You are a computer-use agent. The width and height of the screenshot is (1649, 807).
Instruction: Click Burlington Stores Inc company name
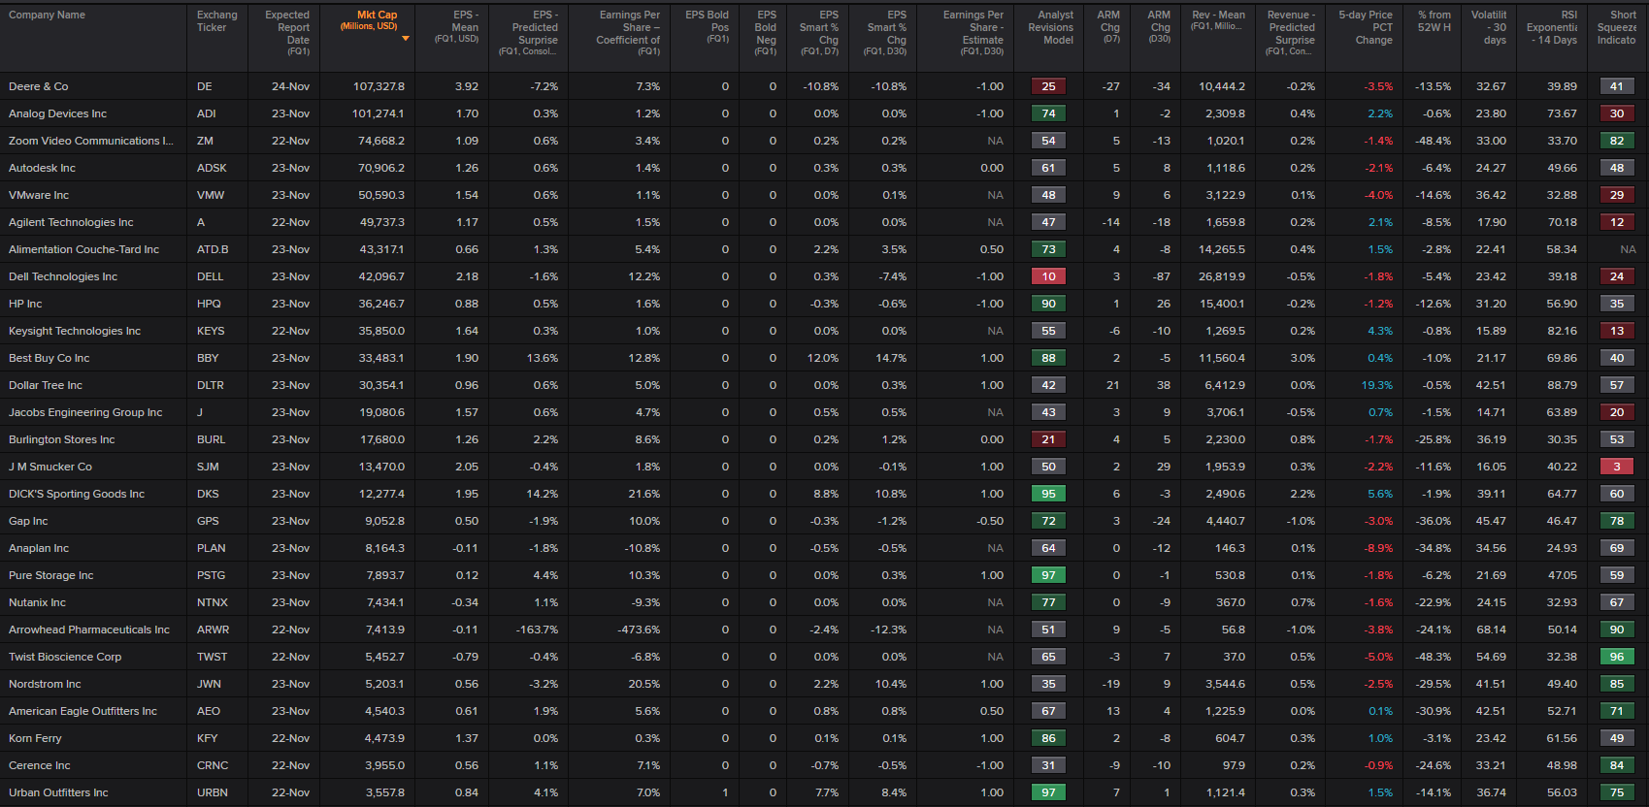point(61,439)
